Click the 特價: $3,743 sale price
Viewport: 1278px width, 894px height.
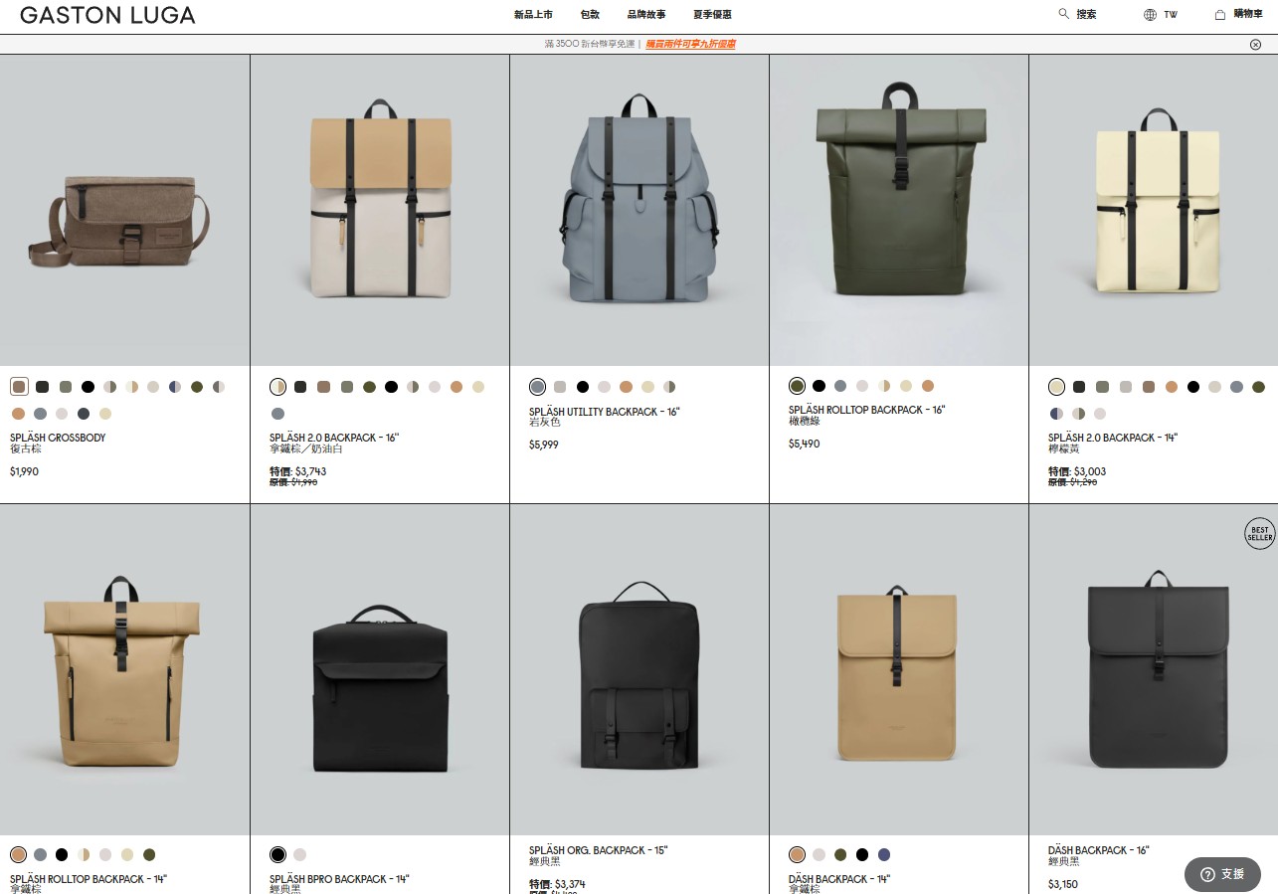point(297,471)
